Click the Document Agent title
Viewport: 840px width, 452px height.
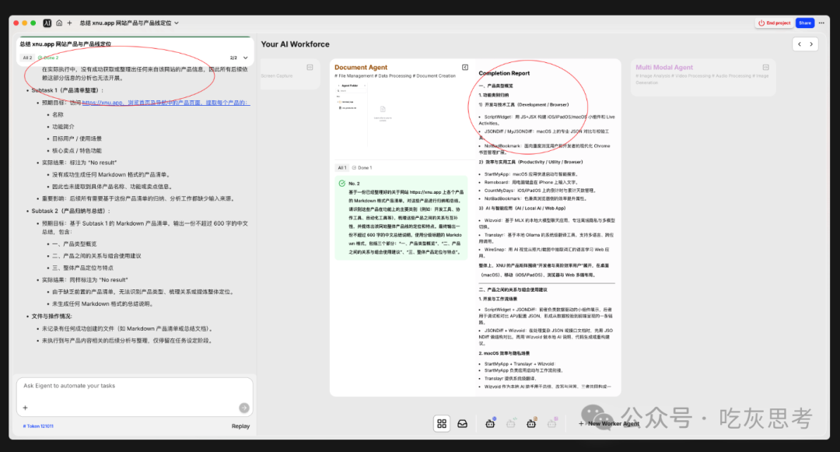tap(361, 68)
